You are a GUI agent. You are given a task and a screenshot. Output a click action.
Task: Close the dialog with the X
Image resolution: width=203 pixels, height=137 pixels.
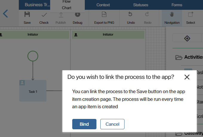[x=187, y=77]
